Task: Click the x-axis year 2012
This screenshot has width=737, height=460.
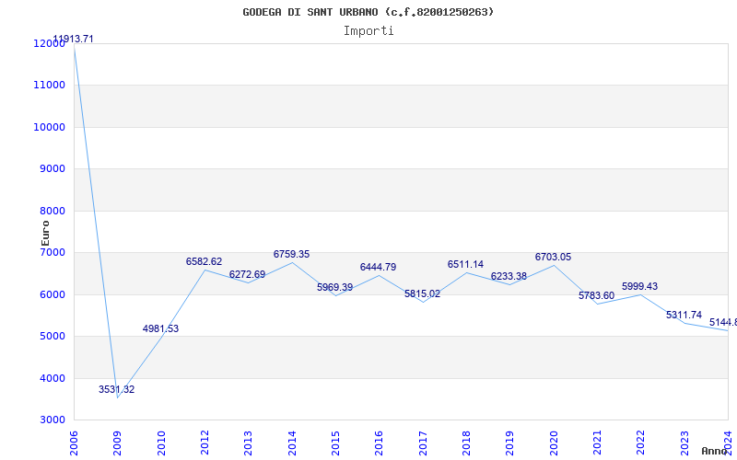Action: [205, 443]
